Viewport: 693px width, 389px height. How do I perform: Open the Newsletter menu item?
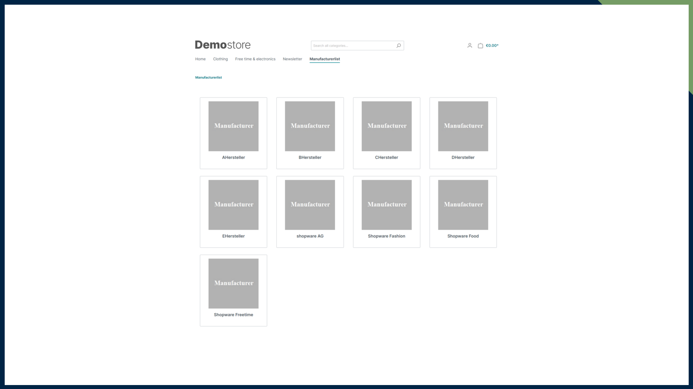292,59
